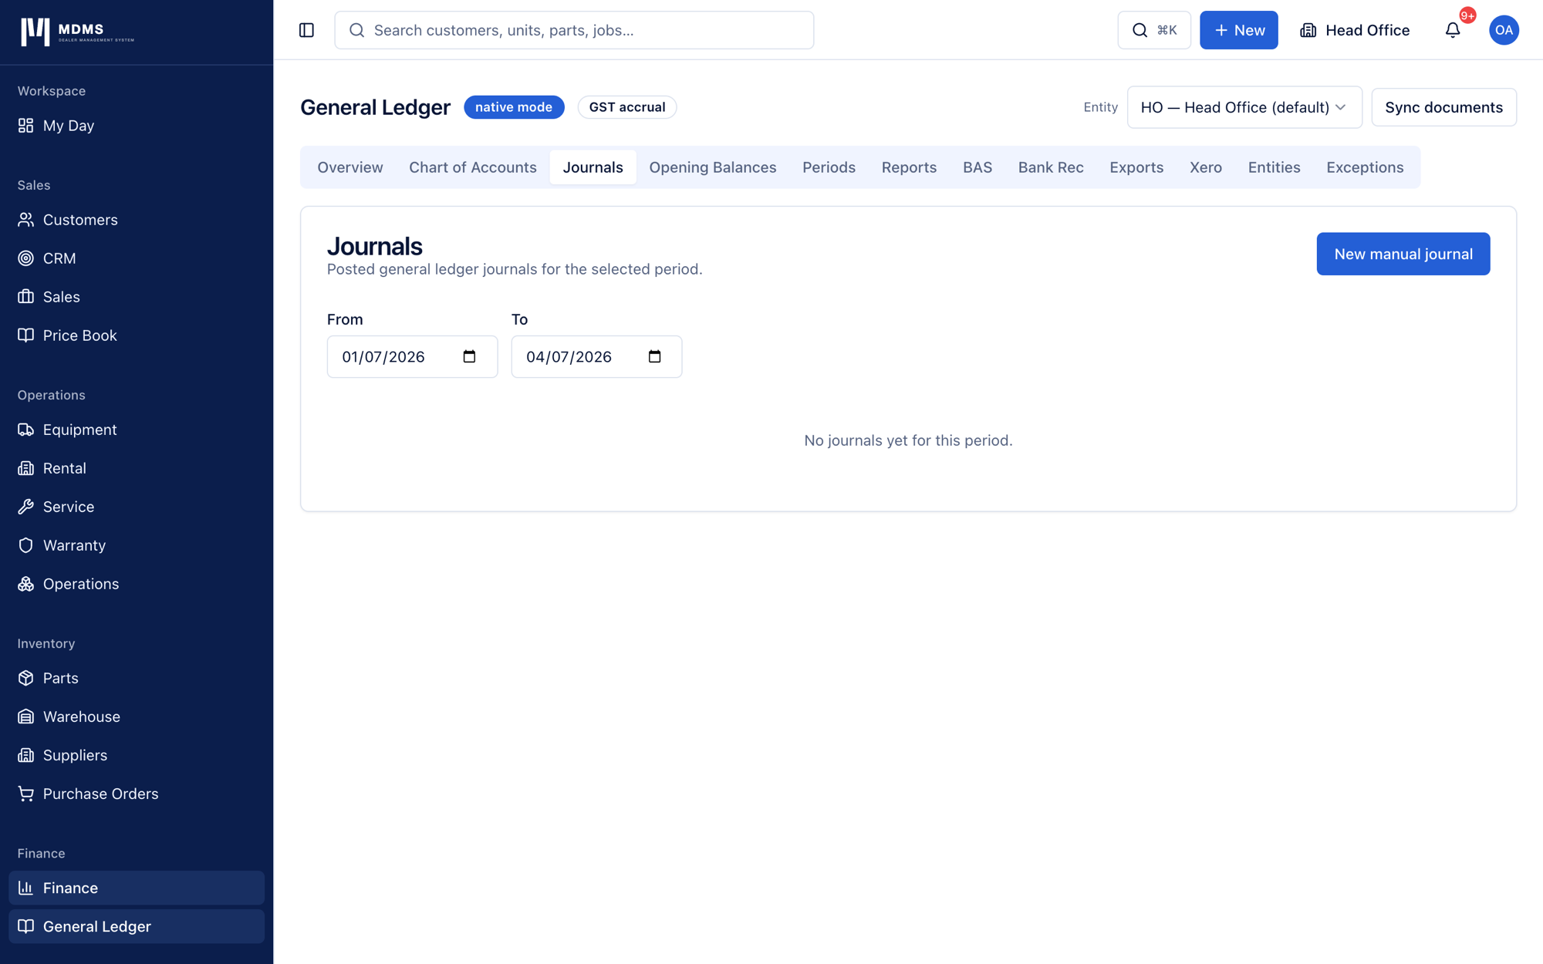Click the MDMS logo icon
The height and width of the screenshot is (964, 1543).
tap(35, 32)
